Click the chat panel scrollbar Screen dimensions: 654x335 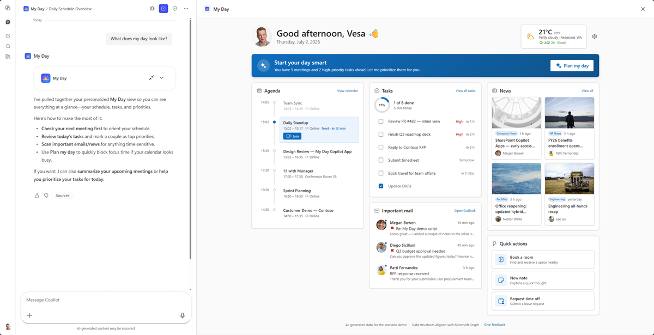(190, 139)
